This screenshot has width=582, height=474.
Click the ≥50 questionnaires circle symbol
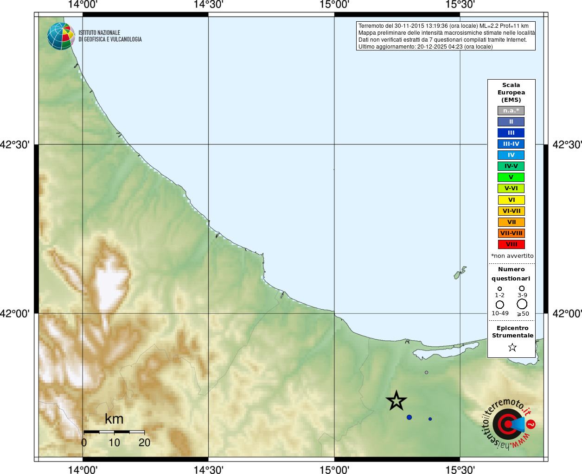click(522, 304)
